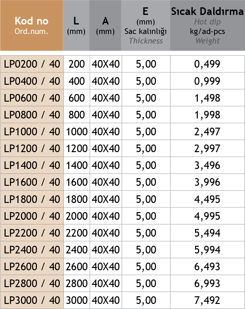This screenshot has width=245, height=309.
Task: Click the weight value 7,492
Action: tap(207, 300)
